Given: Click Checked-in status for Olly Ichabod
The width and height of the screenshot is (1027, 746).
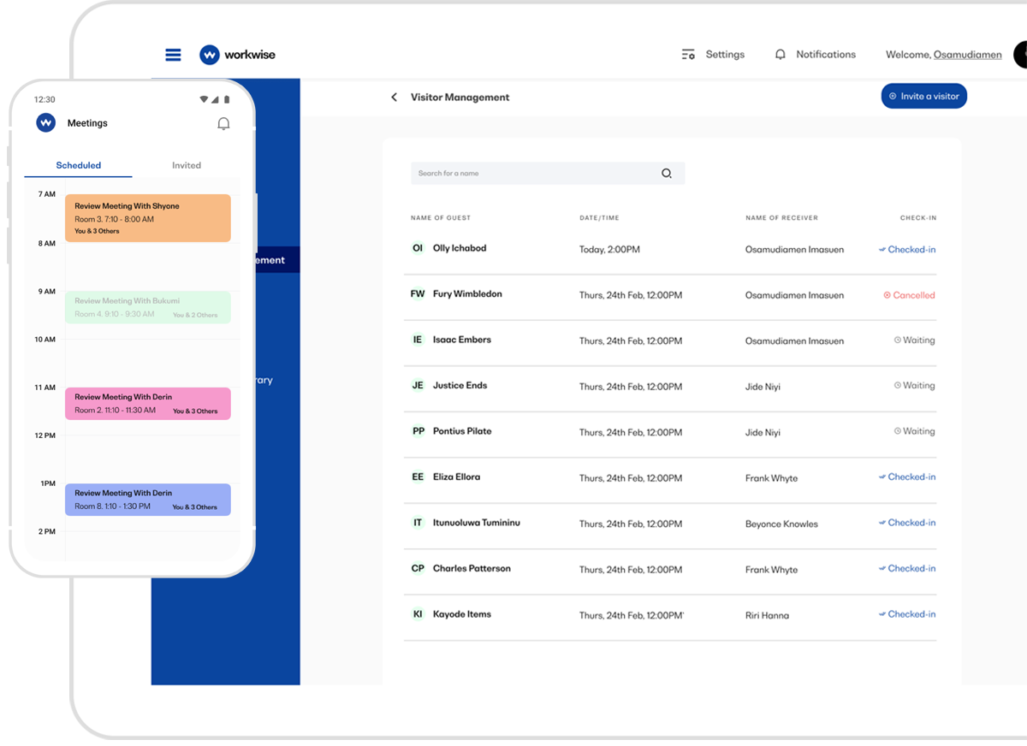Looking at the screenshot, I should click(x=907, y=250).
